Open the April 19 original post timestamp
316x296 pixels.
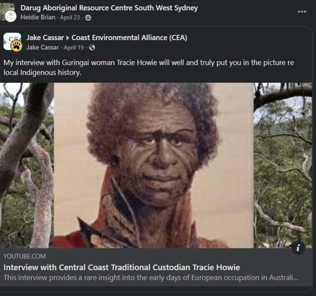74,47
